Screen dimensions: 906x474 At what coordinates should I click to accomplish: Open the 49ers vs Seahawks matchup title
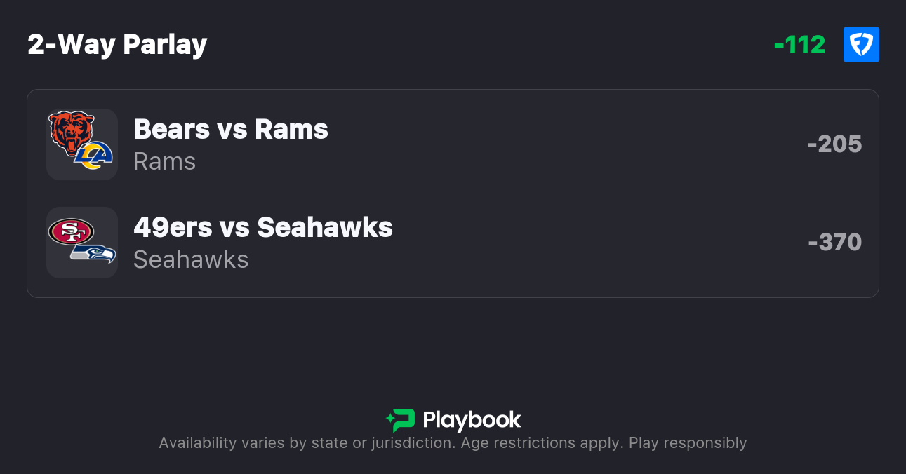tap(263, 227)
